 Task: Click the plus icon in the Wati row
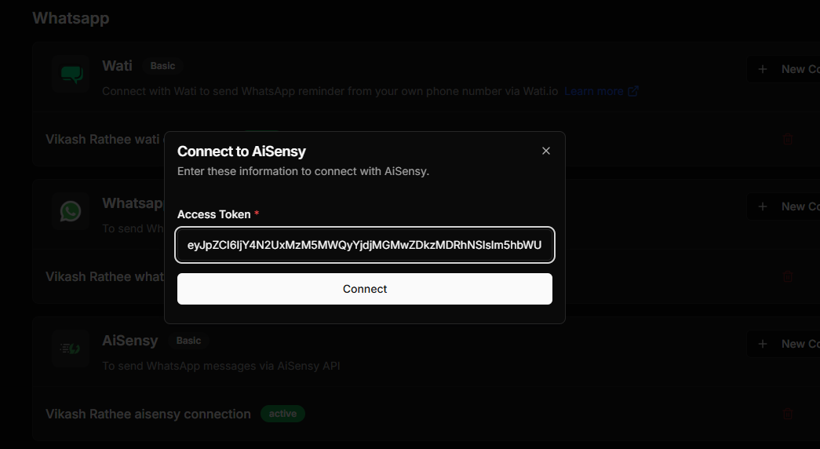click(763, 69)
